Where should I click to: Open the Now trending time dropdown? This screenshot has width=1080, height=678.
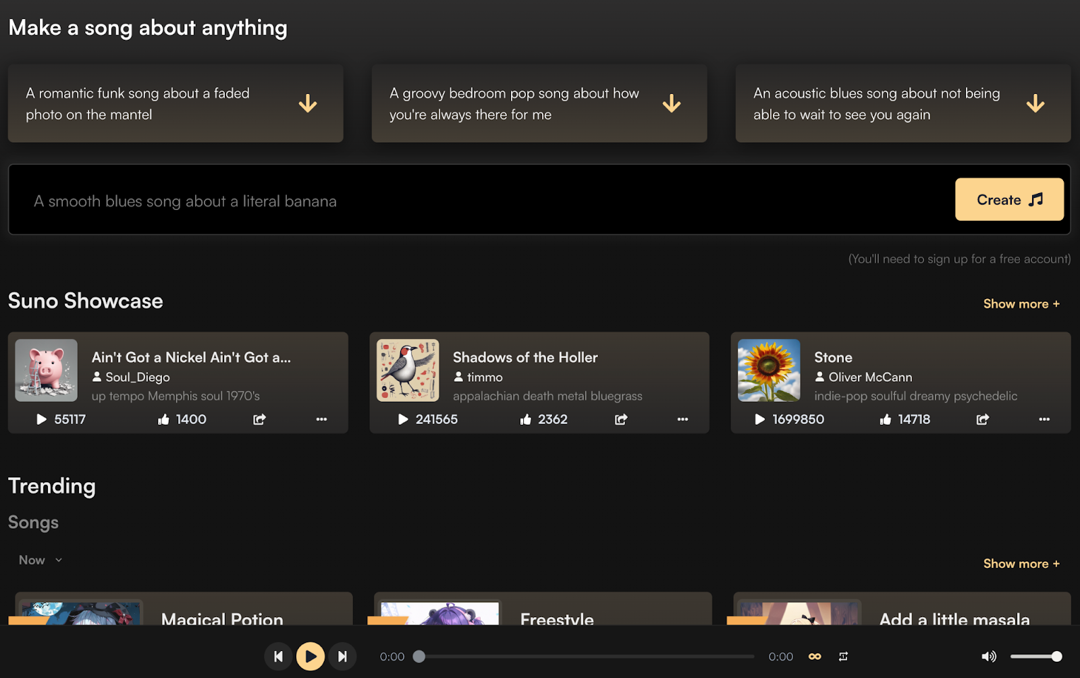40,560
